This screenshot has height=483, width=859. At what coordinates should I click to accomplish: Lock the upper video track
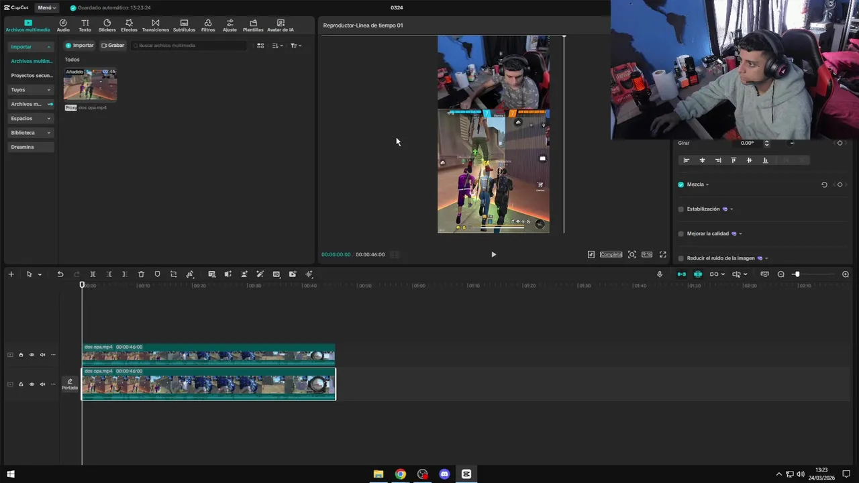(x=21, y=355)
